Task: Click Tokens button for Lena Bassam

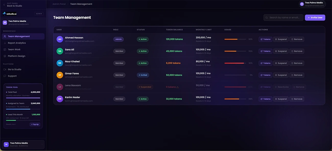Action: click(265, 87)
